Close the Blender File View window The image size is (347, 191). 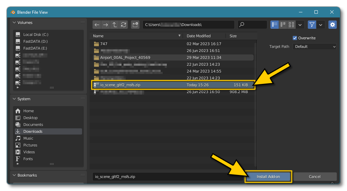click(x=332, y=12)
